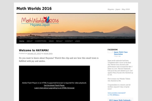
Task: Open the LINKS menu item
Action: tap(78, 41)
